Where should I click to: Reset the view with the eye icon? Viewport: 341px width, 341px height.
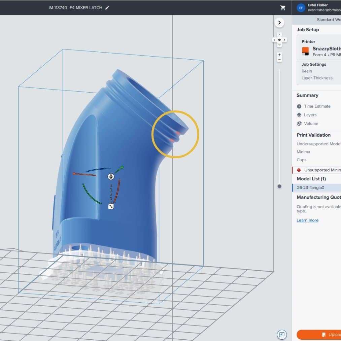click(x=279, y=40)
